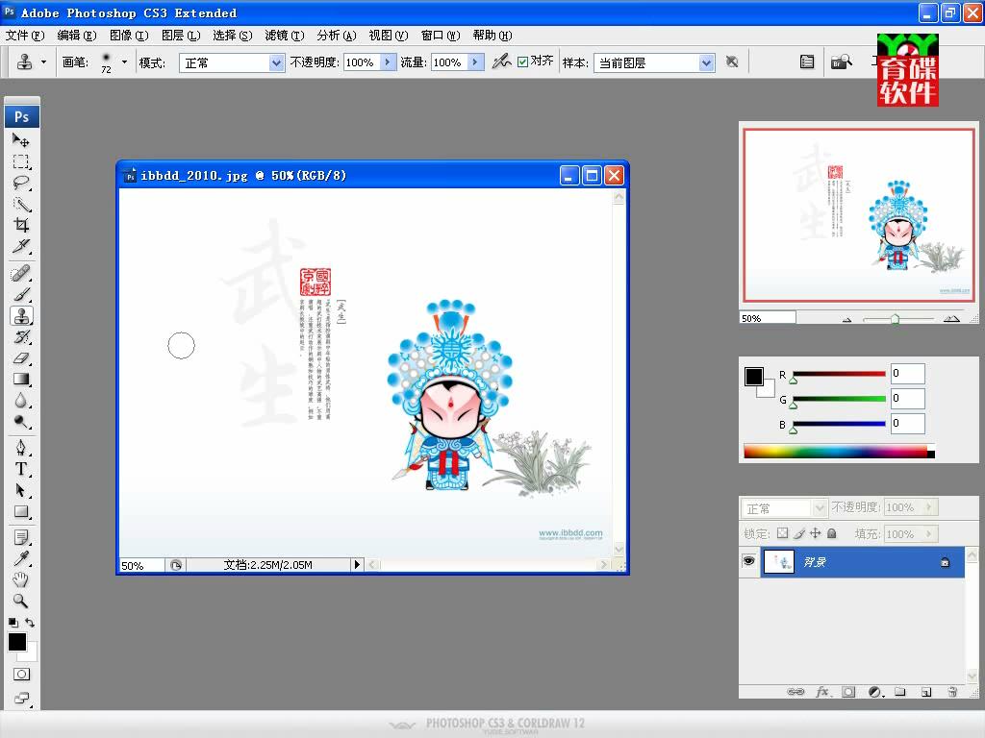Uncheck the 对齐 aligned checkbox

pos(522,61)
